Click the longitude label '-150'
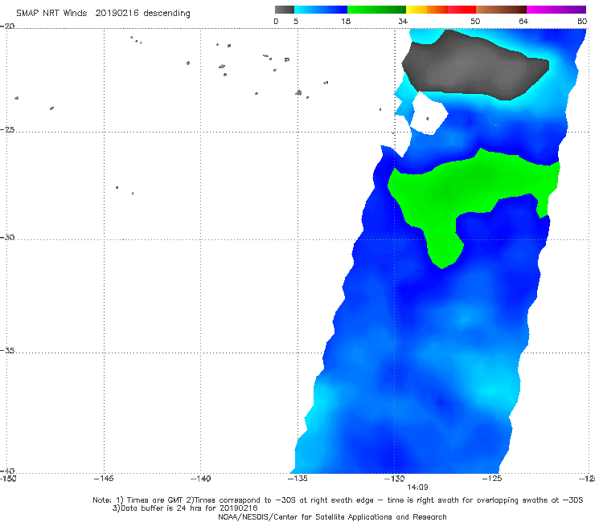This screenshot has height=522, width=595. click(8, 479)
